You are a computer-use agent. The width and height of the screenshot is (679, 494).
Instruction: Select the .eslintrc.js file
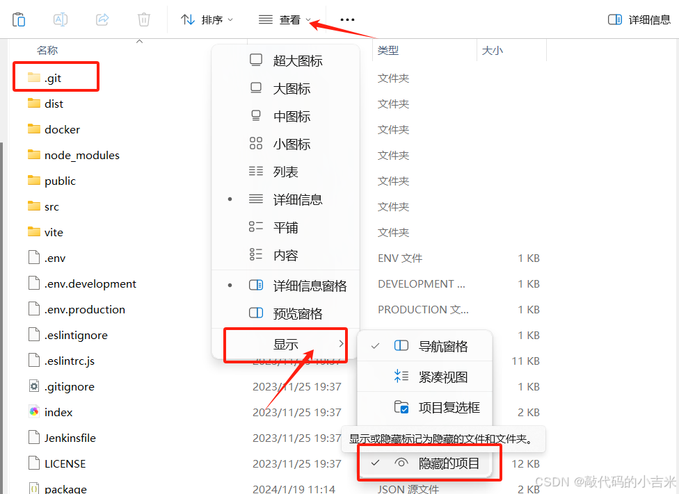pos(61,361)
